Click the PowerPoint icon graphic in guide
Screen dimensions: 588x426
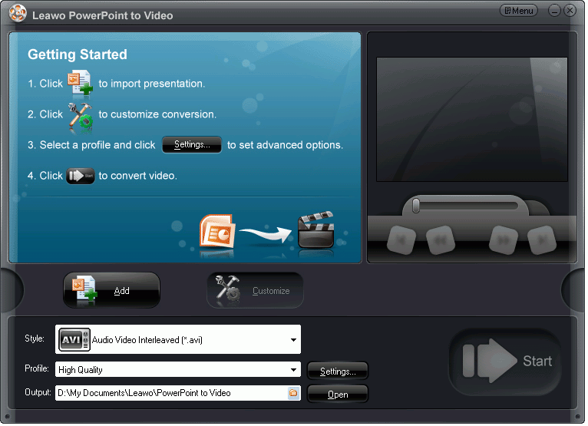(217, 231)
